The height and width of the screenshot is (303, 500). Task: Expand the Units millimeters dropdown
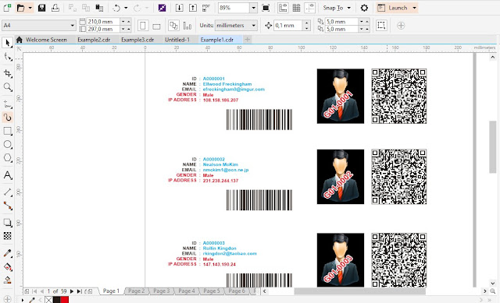236,26
